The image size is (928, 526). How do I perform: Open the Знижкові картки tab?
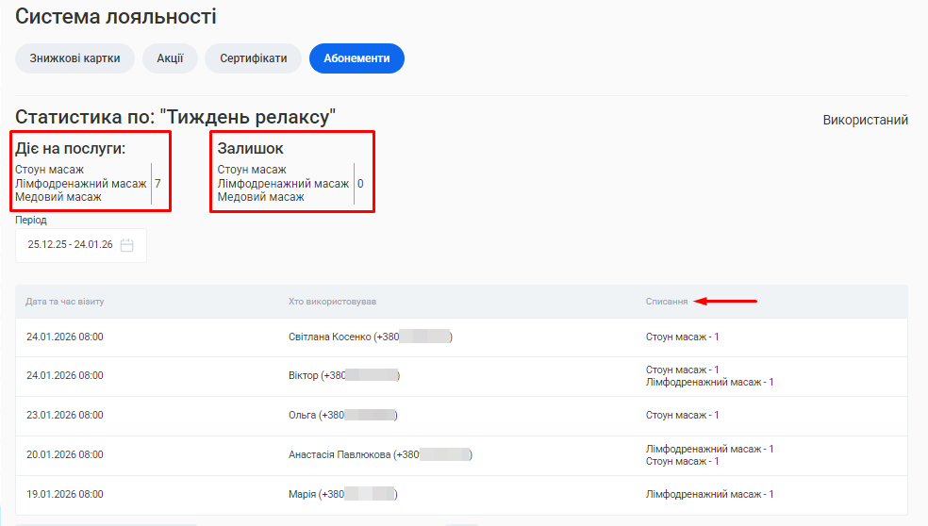pos(75,58)
